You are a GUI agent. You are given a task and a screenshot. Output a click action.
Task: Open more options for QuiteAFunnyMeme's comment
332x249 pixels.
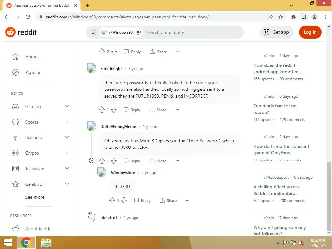177,161
